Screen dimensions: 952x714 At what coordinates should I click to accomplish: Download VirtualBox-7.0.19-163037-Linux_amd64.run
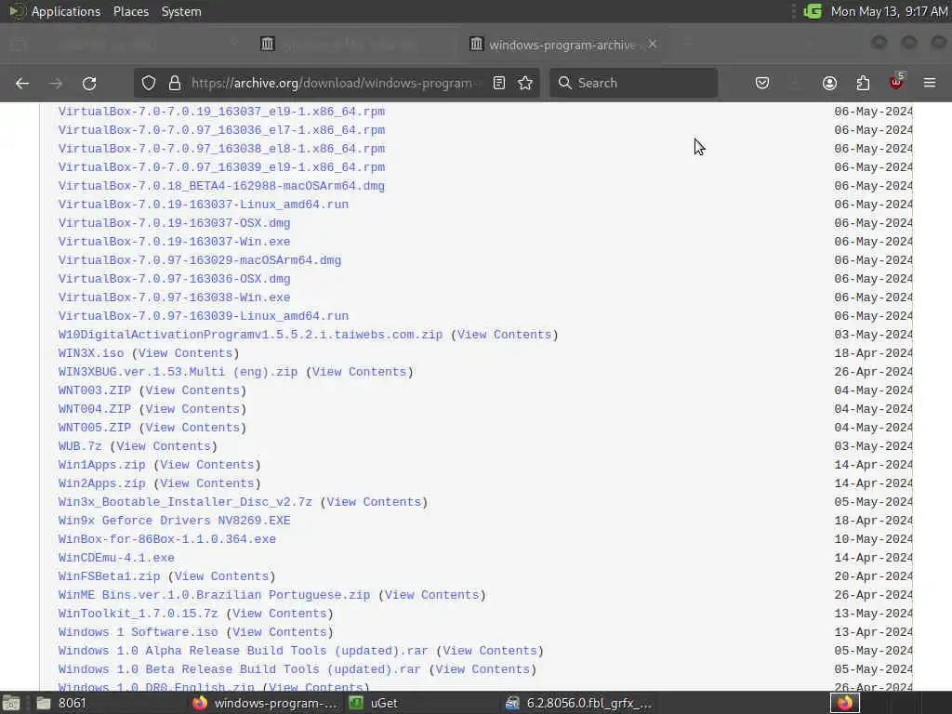(x=204, y=205)
